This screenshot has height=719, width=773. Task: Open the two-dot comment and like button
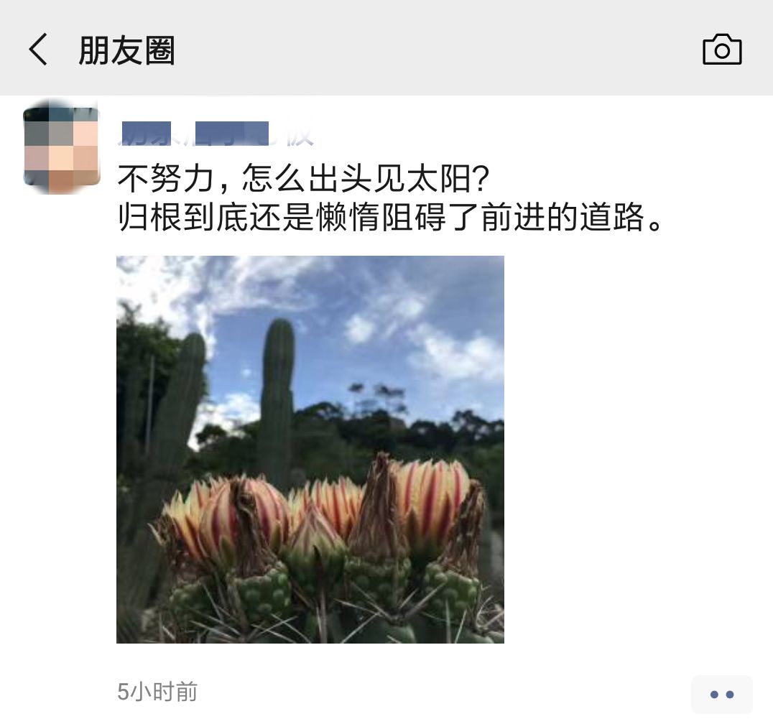click(722, 695)
